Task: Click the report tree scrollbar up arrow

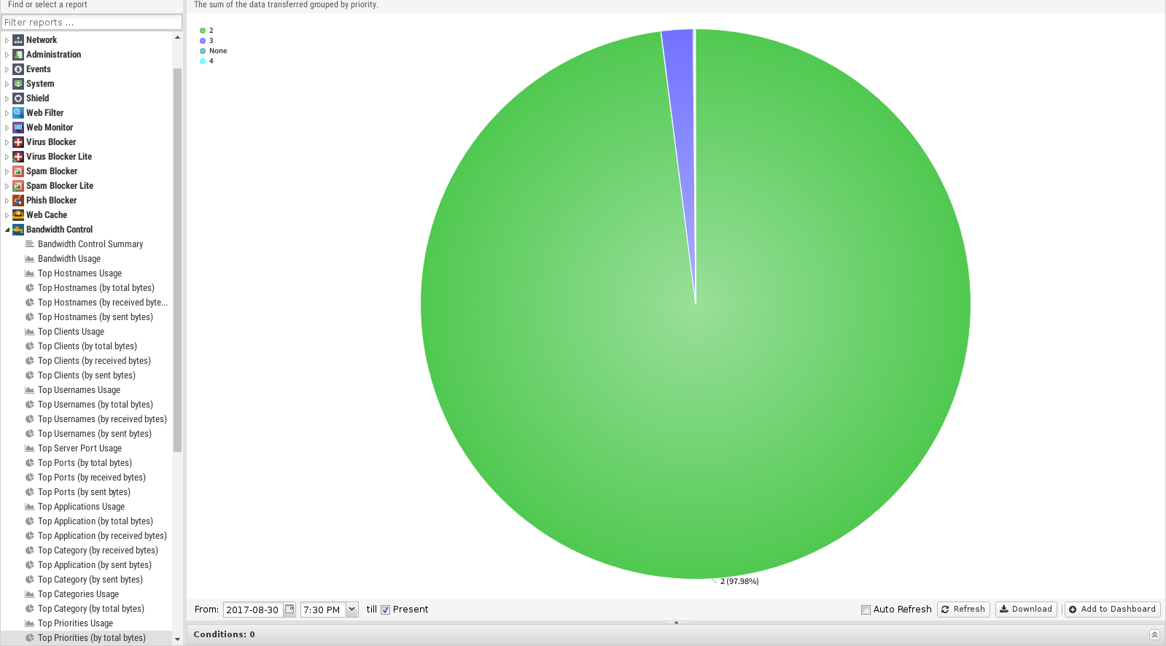Action: point(177,37)
